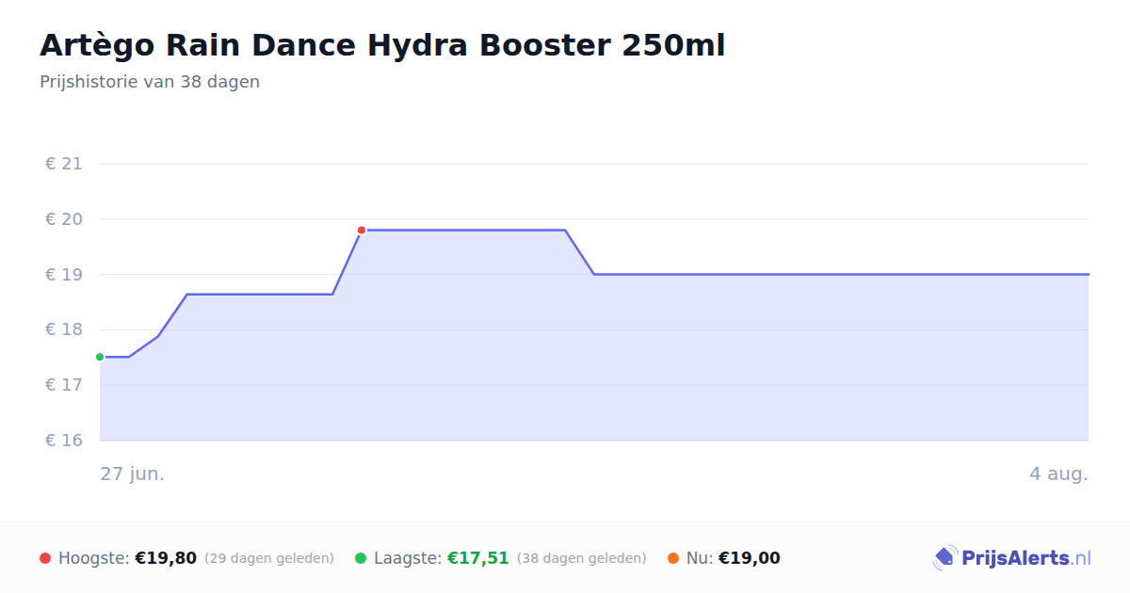Click the red Hoogste legend dot
Image resolution: width=1130 pixels, height=593 pixels.
coord(45,558)
